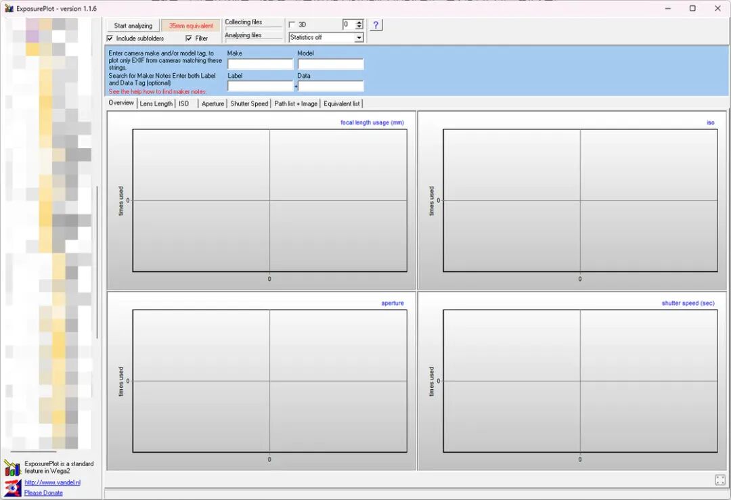The height and width of the screenshot is (500, 731).
Task: Enable the 3D checkbox
Action: [292, 25]
